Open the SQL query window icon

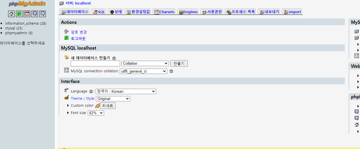pos(27,14)
